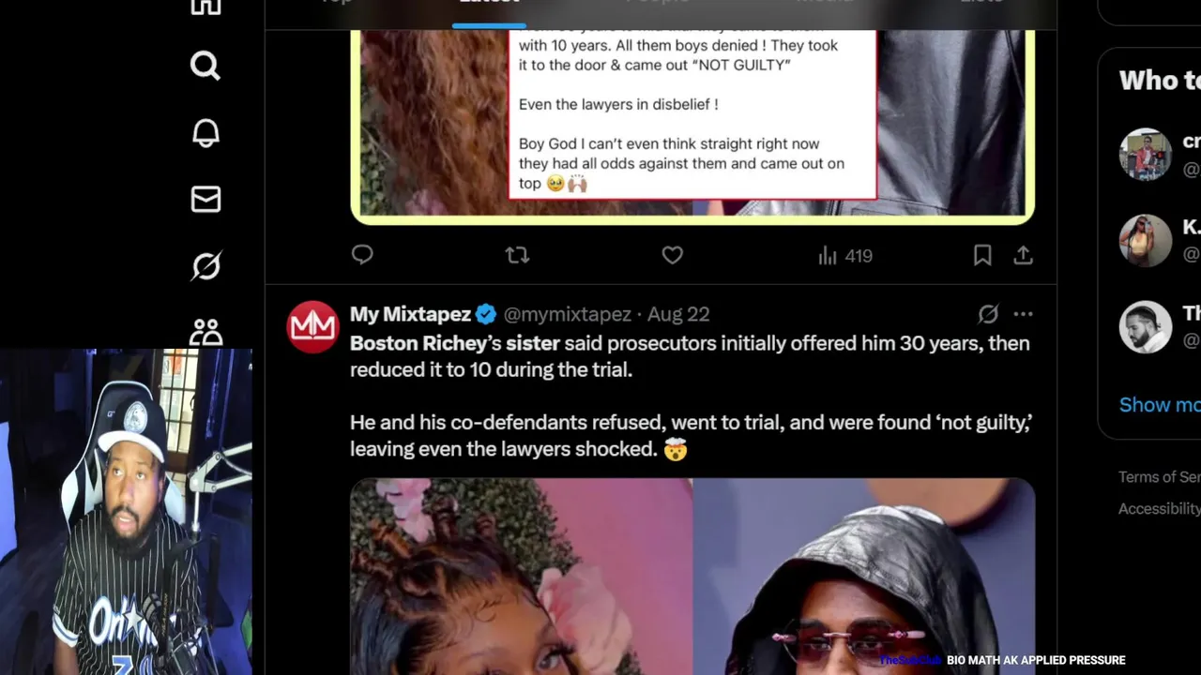Screen dimensions: 1201x675
Task: Open Grok icon in left sidebar
Action: tap(205, 266)
